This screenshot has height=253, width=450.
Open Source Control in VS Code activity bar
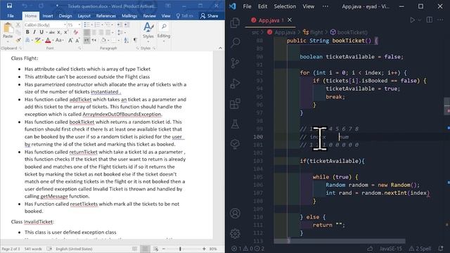235,63
